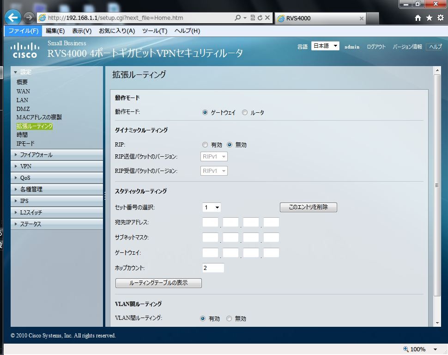Image resolution: width=448 pixels, height=355 pixels.
Task: Click last octet of ゲートウェイ field
Action: (x=271, y=252)
